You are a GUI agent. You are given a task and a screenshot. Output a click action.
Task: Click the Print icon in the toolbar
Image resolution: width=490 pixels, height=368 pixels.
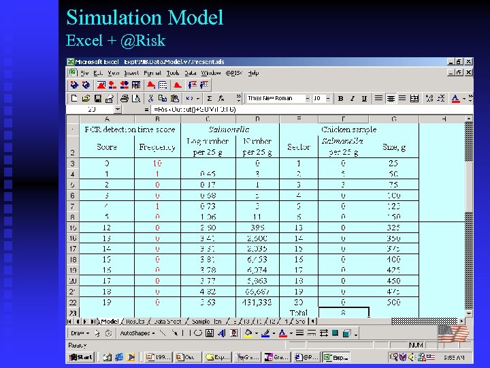(x=125, y=99)
